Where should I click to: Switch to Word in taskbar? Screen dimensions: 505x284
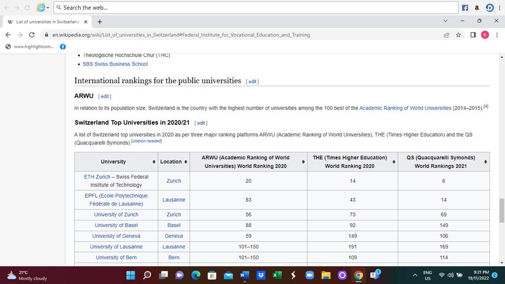pyautogui.click(x=244, y=275)
